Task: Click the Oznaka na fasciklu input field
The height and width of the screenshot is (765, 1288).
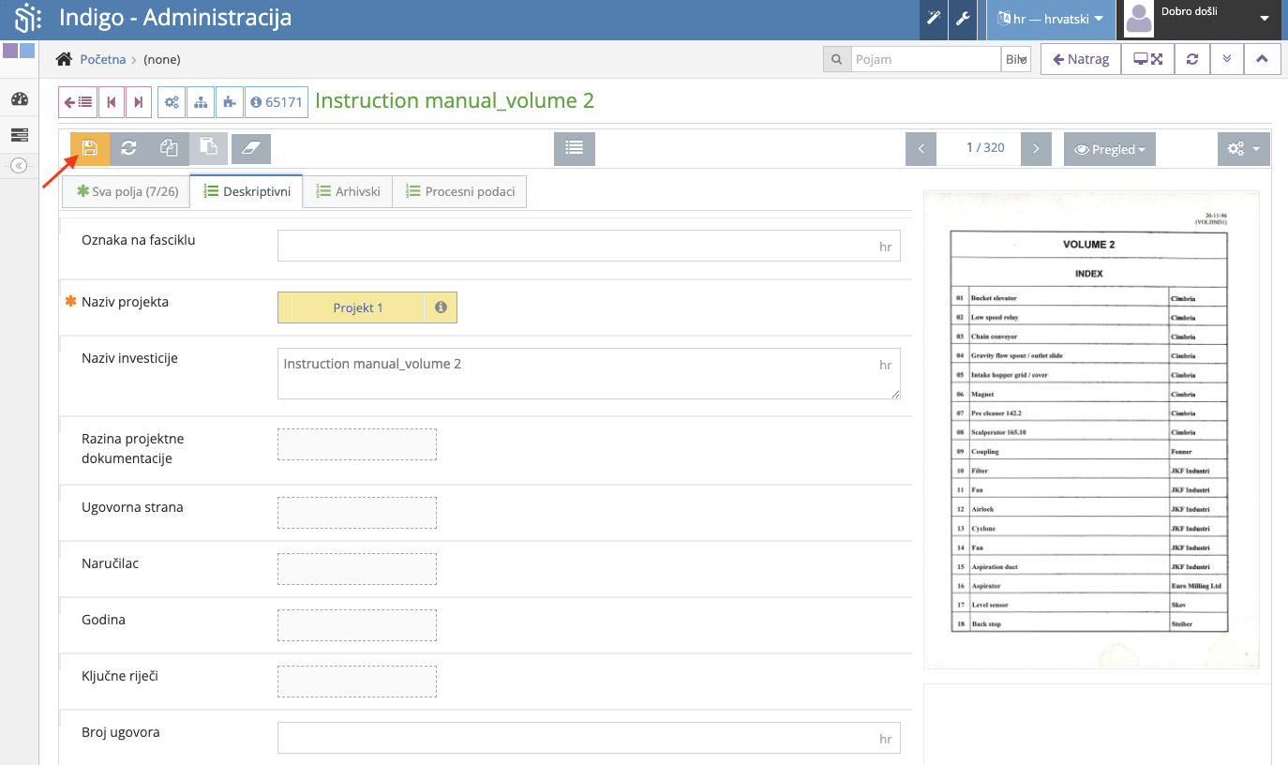Action: (x=589, y=246)
